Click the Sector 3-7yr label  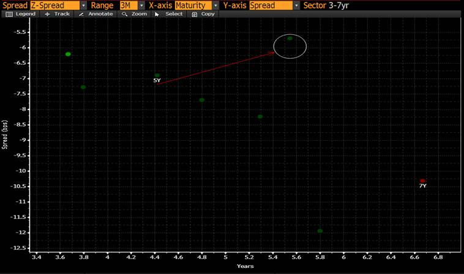click(326, 6)
